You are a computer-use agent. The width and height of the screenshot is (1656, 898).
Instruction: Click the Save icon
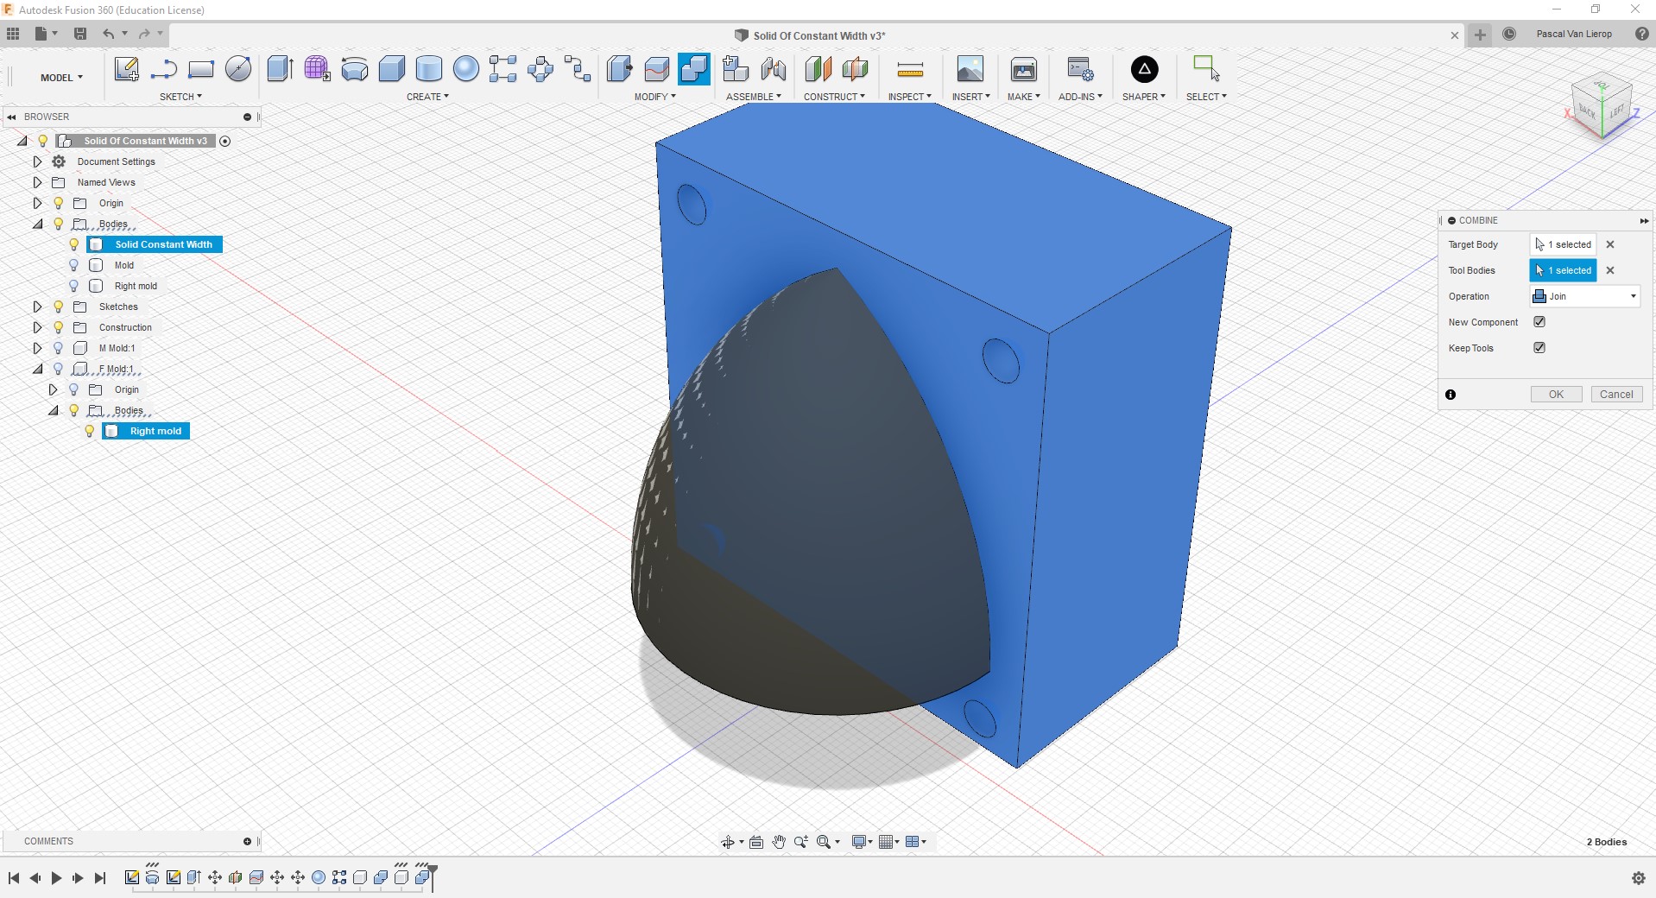[80, 34]
